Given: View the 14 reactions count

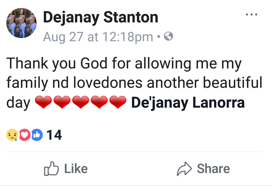Looking at the screenshot, I should point(54,135).
